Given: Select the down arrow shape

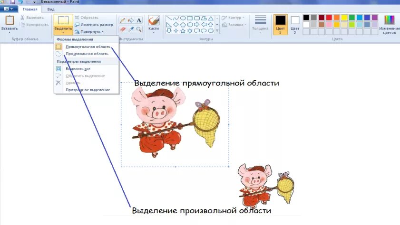Looking at the screenshot, I should pyautogui.click(x=169, y=31).
